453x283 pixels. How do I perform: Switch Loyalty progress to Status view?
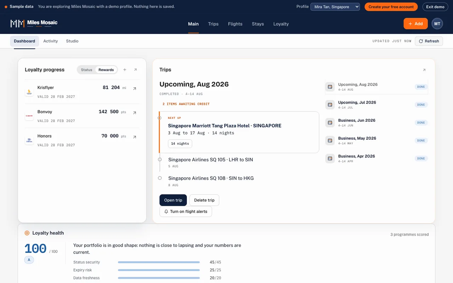(86, 70)
